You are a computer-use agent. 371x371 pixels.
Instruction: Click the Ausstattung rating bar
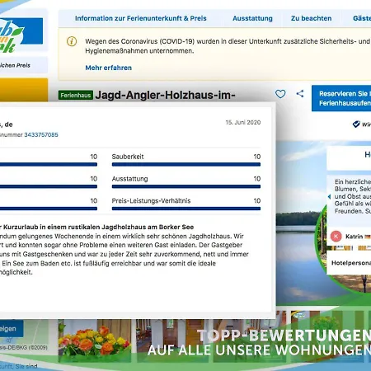(186, 186)
